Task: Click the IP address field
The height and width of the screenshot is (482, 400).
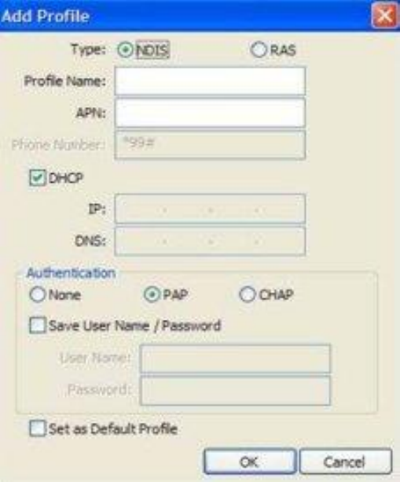Action: click(210, 209)
